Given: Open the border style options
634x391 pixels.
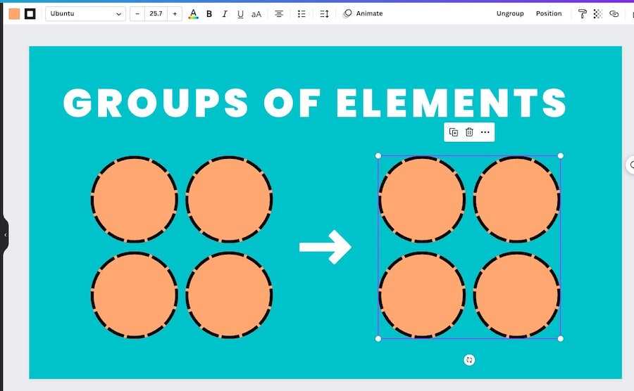Looking at the screenshot, I should click(30, 14).
